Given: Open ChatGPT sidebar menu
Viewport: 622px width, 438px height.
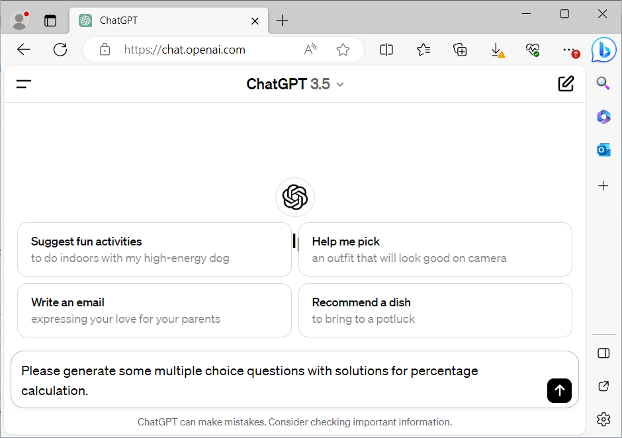Looking at the screenshot, I should click(x=24, y=84).
